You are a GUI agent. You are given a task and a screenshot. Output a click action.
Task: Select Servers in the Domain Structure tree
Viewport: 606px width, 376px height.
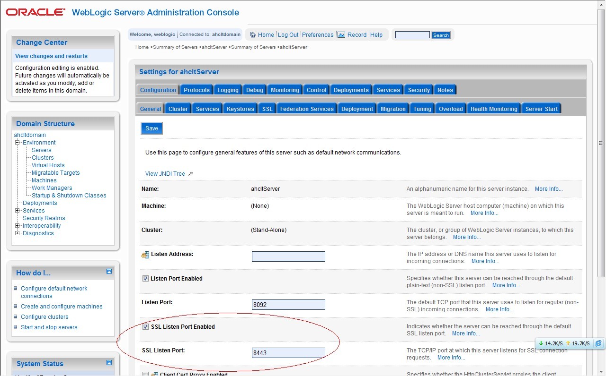coord(42,150)
